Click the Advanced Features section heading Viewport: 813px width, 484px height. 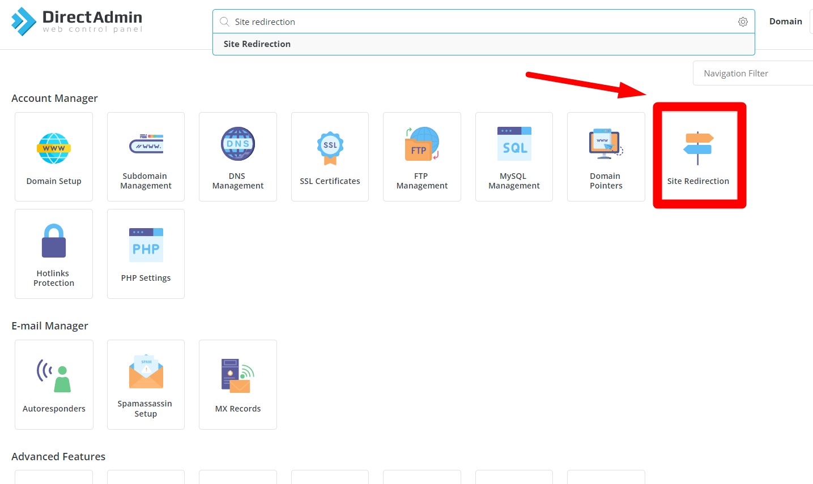(x=58, y=457)
